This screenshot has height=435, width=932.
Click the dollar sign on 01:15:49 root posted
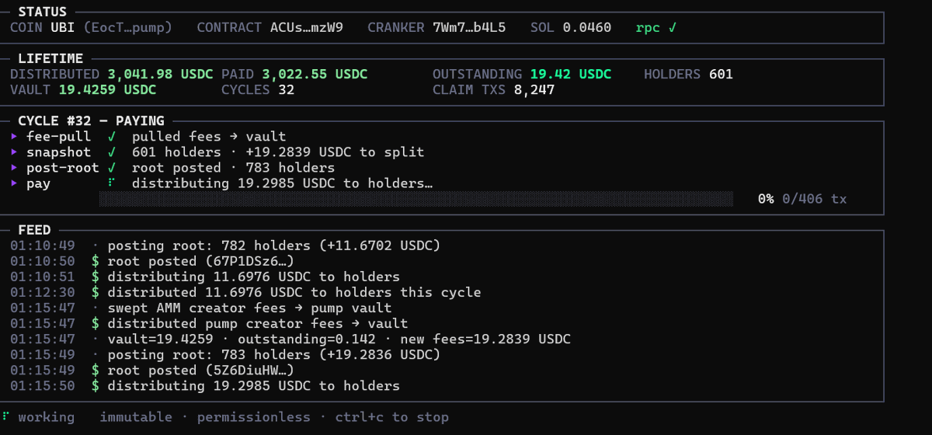96,370
